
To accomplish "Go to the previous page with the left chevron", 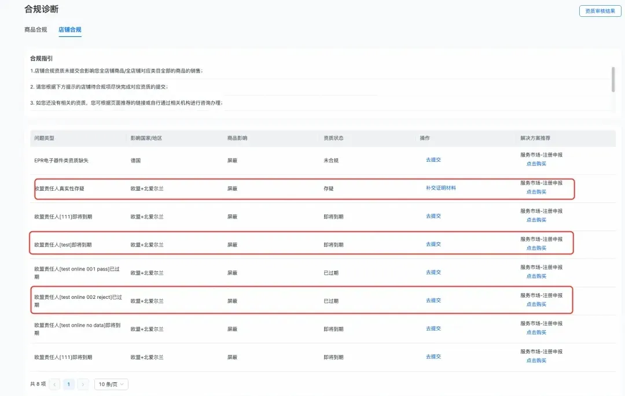I will click(55, 384).
